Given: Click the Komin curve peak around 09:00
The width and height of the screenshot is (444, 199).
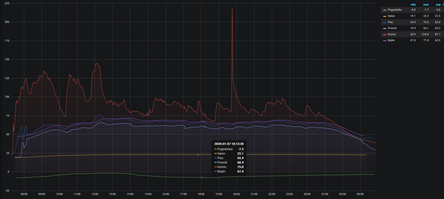Looking at the screenshot, I should tap(44, 71).
